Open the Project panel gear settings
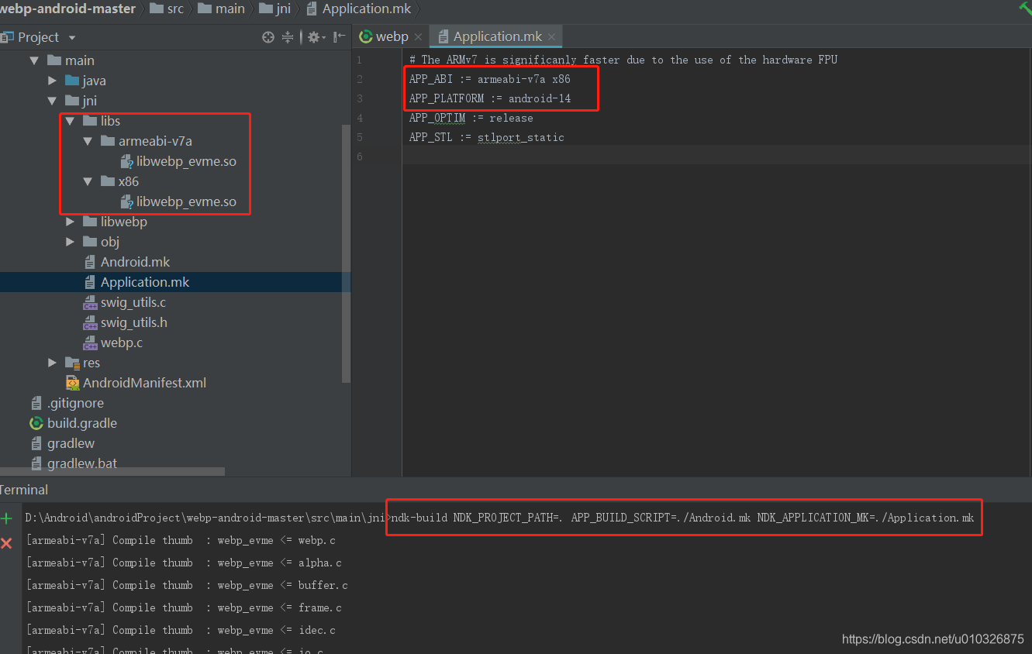 click(316, 36)
